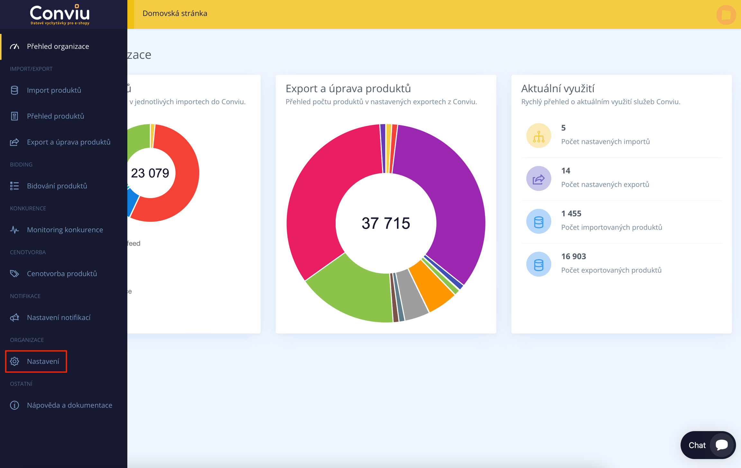Image resolution: width=741 pixels, height=468 pixels.
Task: Click the orange user avatar icon
Action: [726, 15]
